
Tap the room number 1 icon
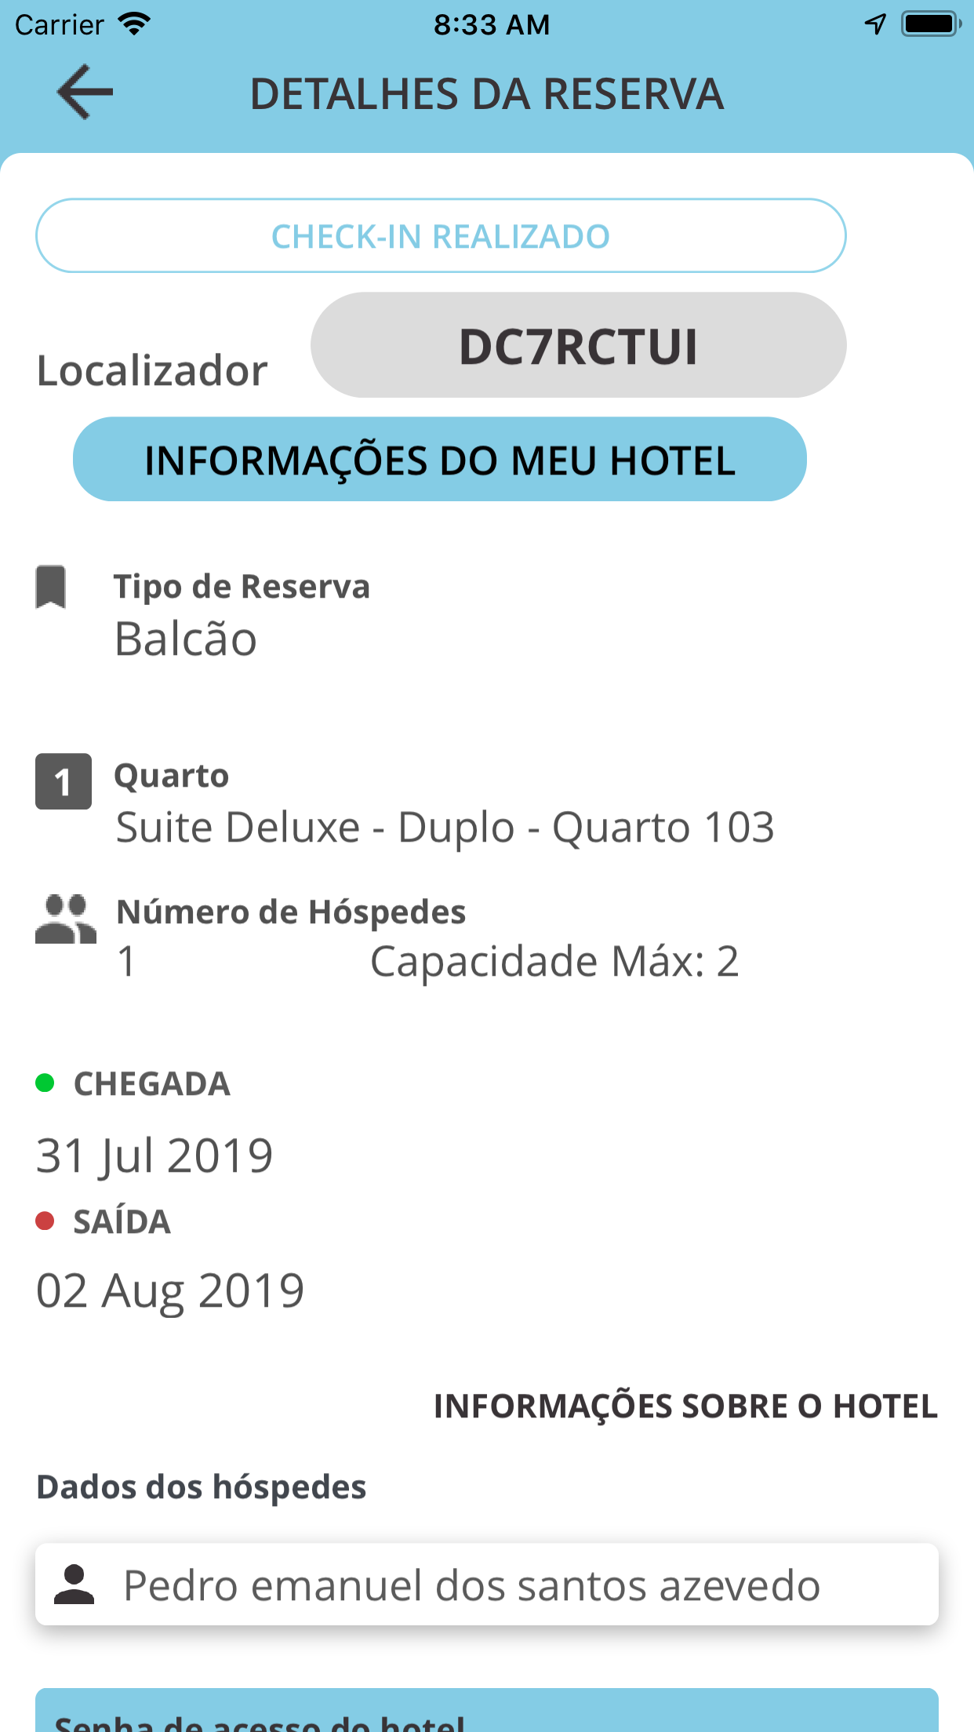pos(64,781)
